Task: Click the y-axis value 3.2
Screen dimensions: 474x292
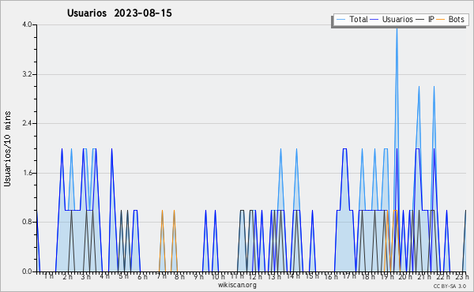Action: point(27,74)
